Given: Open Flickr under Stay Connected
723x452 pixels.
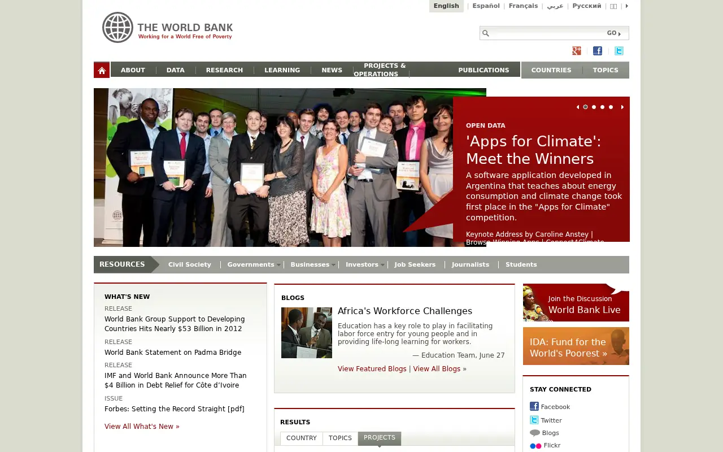Looking at the screenshot, I should [545, 446].
